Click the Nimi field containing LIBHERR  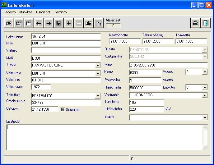tap(66, 43)
